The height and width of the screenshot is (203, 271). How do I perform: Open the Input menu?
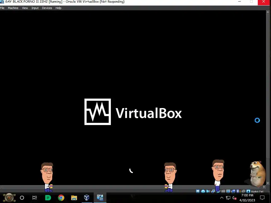35,8
